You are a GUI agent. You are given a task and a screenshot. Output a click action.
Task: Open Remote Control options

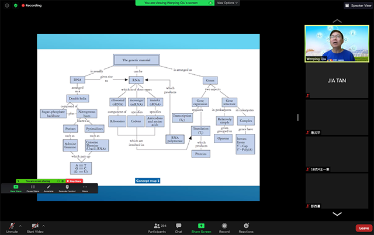tap(67, 189)
